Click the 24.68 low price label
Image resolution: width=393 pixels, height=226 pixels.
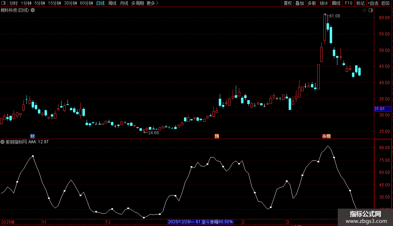click(x=153, y=133)
